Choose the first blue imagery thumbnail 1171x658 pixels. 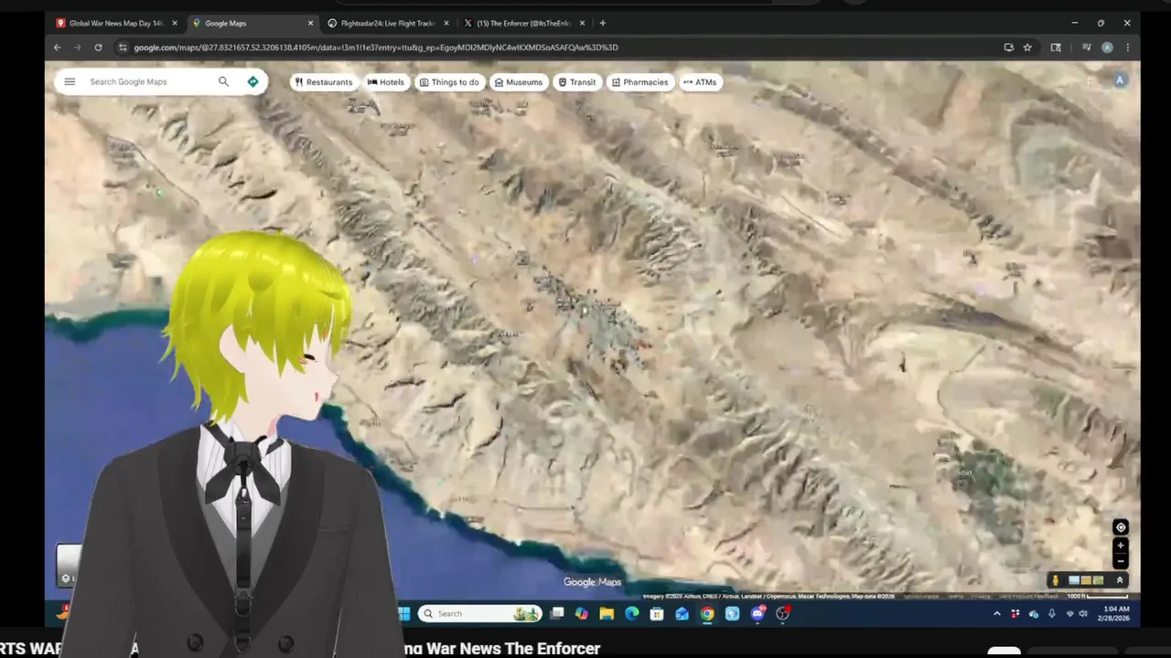pos(1074,580)
